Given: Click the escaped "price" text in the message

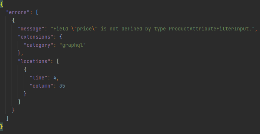Looking at the screenshot, I should (84, 29).
